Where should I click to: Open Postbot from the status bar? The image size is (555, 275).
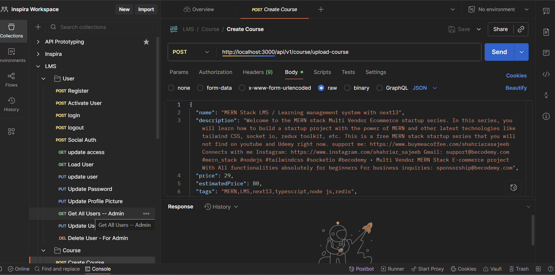tap(361, 269)
